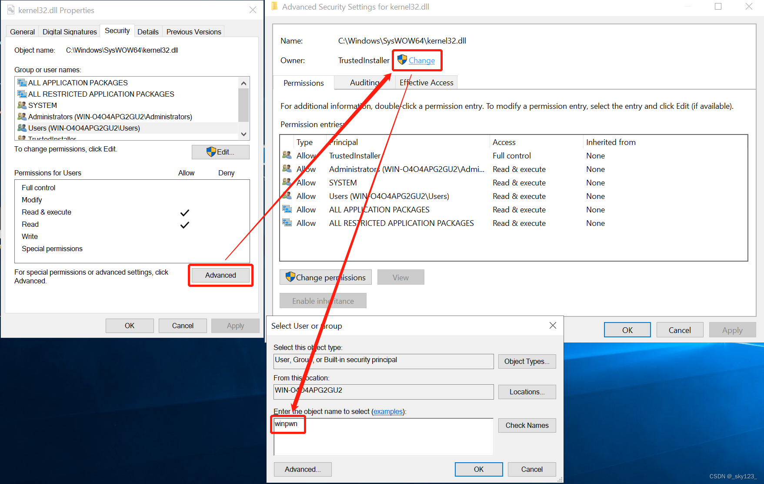
Task: Click the Administrators principal icon in permission entries
Action: pos(287,169)
